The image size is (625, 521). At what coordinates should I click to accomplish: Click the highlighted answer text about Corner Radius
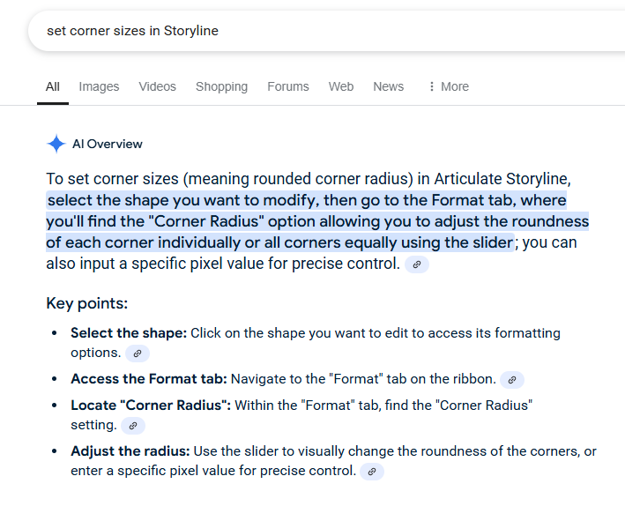coord(317,221)
